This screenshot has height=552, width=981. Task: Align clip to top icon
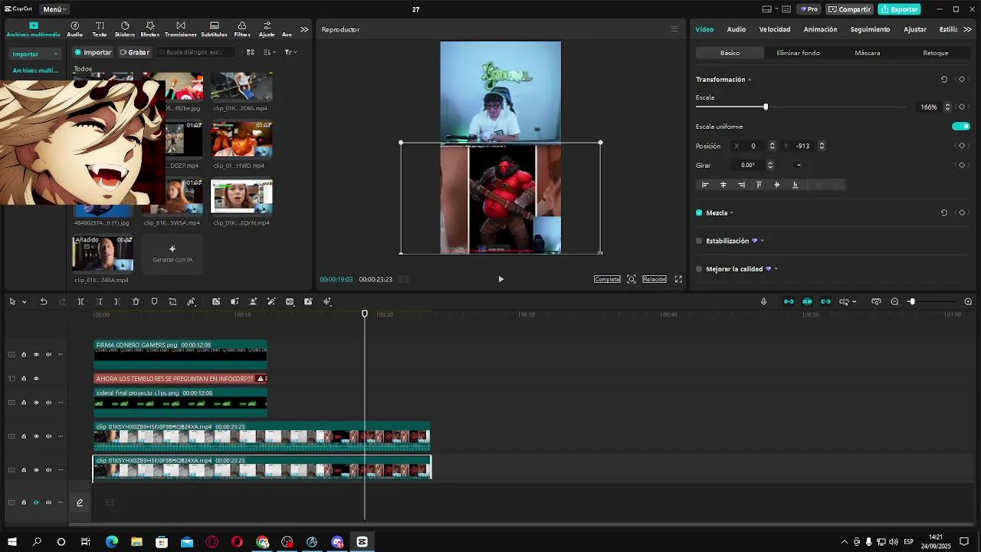coord(759,185)
